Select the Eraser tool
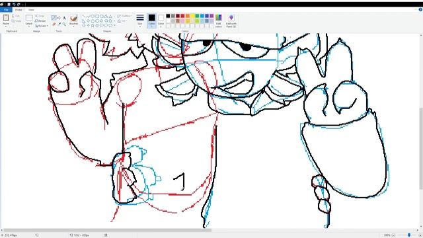 pos(54,24)
